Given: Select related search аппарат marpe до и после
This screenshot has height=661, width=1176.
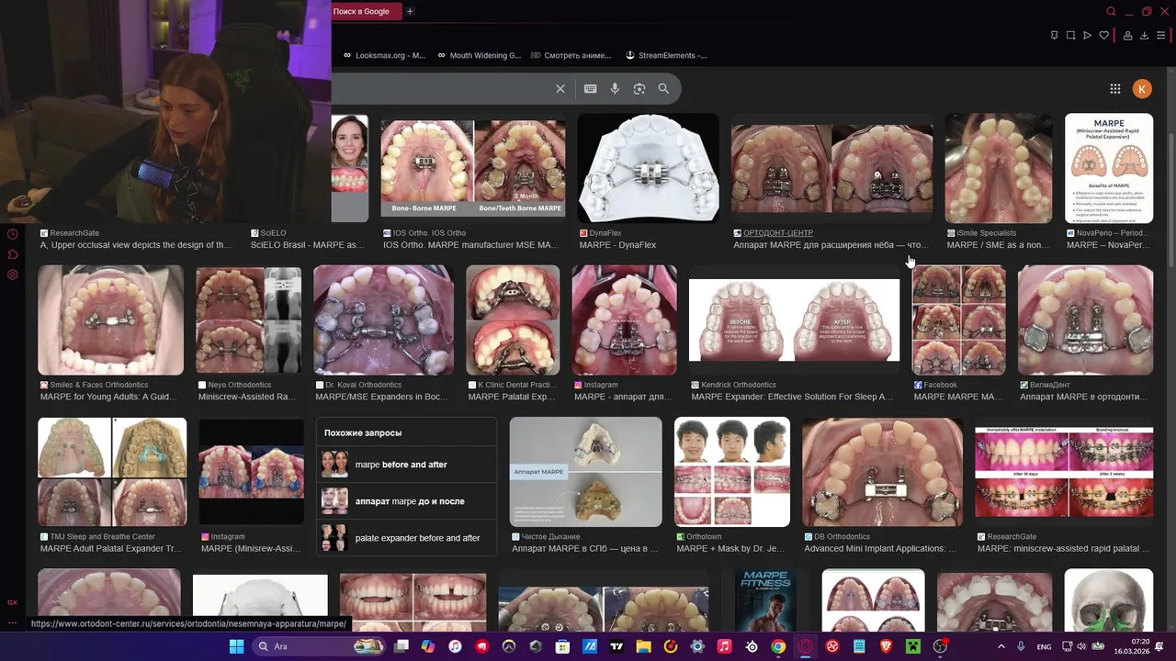Looking at the screenshot, I should (x=406, y=501).
